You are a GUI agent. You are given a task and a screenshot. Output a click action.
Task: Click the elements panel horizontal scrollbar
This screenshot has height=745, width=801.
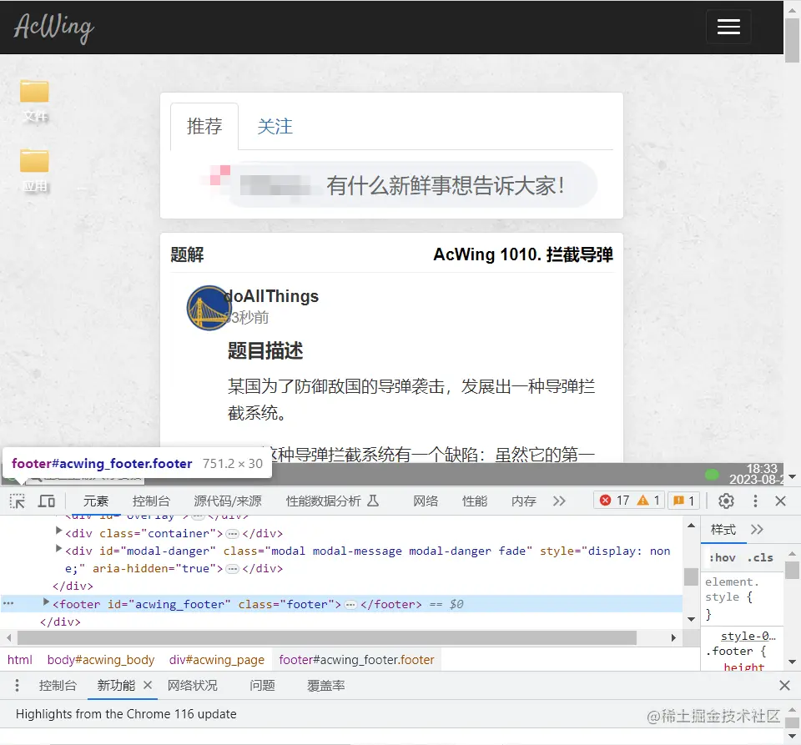coord(327,637)
